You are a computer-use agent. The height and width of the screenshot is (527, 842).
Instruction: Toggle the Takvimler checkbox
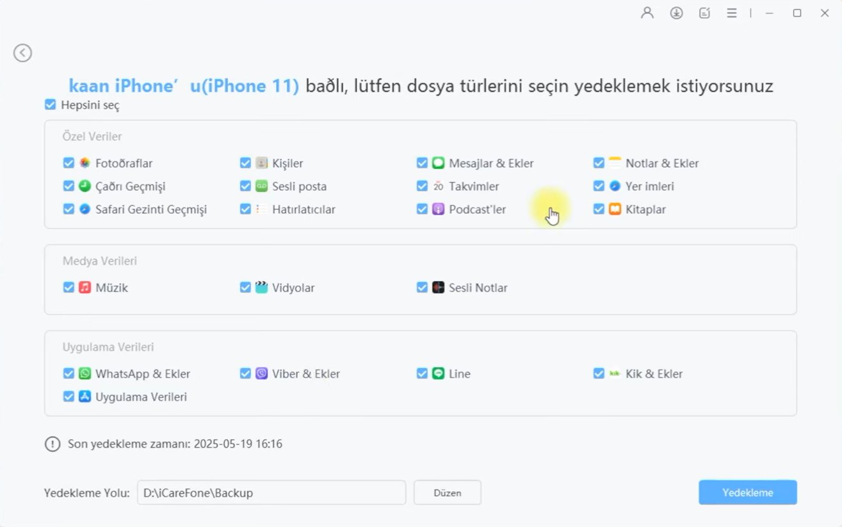(422, 186)
